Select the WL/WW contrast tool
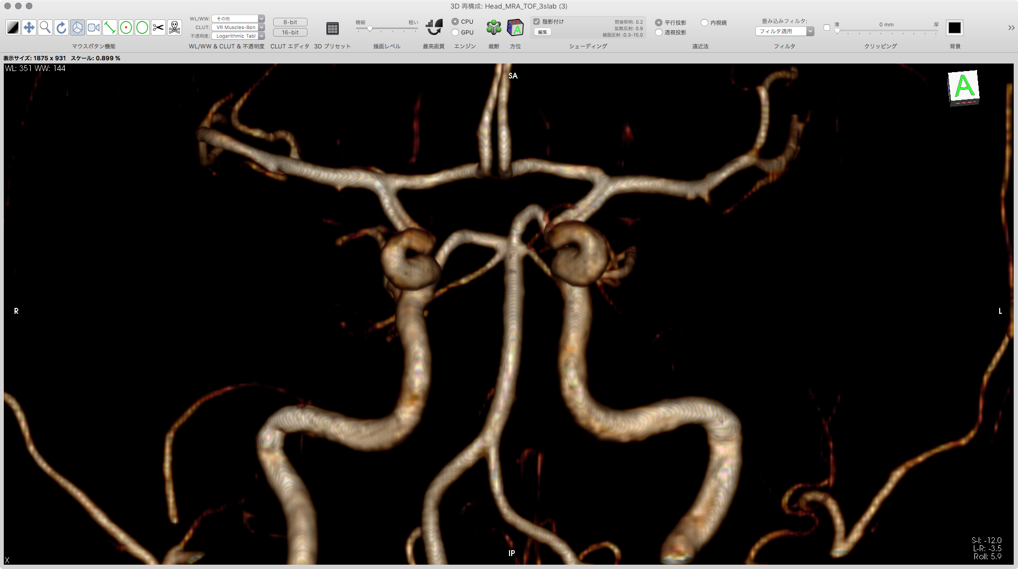The width and height of the screenshot is (1018, 569). pos(13,27)
